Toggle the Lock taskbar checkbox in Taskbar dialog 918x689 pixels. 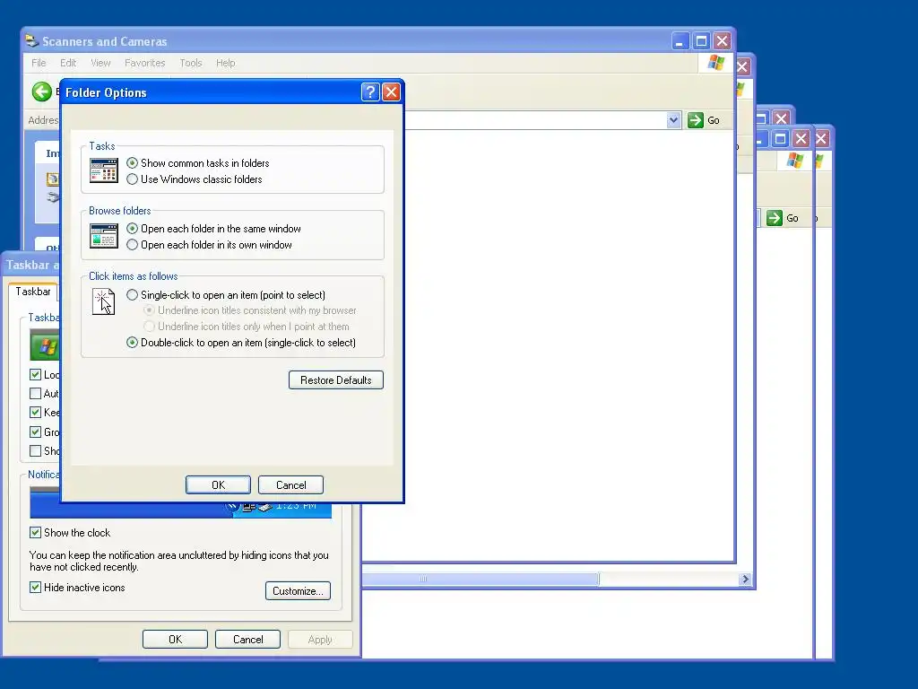[35, 374]
